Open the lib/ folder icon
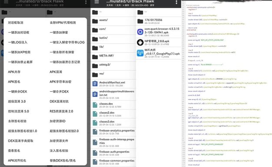The image size is (272, 167). click(x=95, y=48)
